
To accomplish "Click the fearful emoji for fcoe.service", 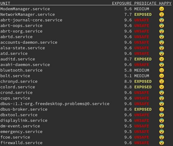I will (162, 137).
